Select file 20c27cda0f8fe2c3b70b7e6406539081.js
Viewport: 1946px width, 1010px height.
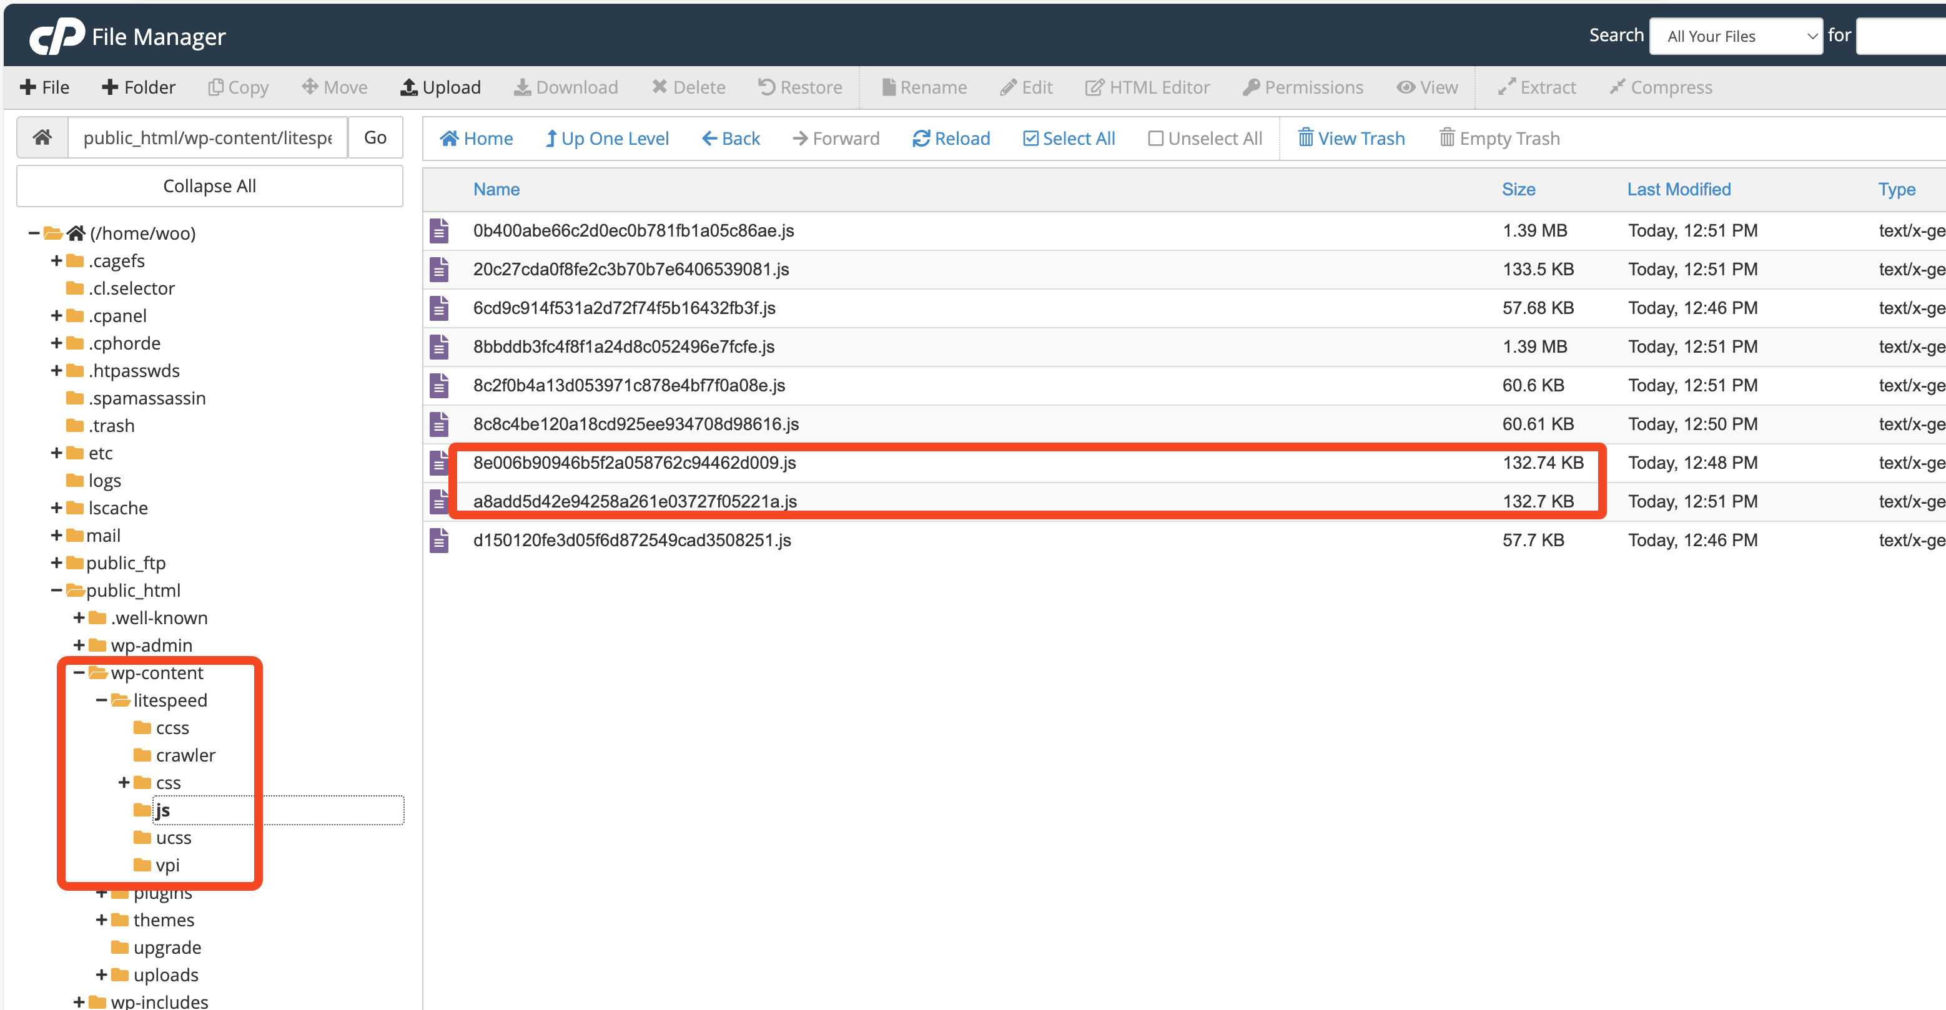tap(631, 270)
